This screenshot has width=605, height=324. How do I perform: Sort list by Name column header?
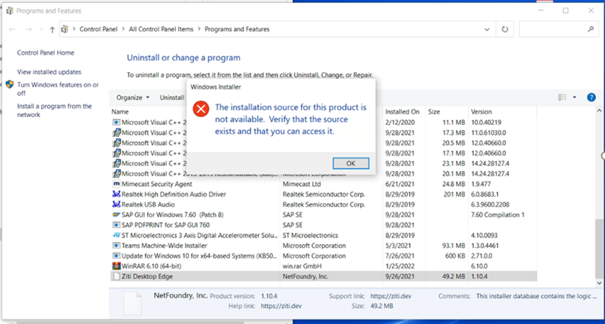coord(120,112)
